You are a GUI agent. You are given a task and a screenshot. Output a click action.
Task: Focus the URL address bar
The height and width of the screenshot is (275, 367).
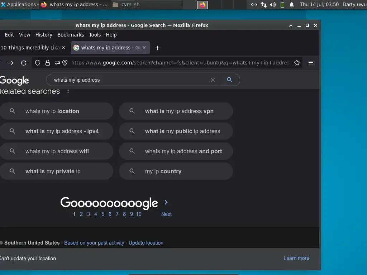click(x=180, y=63)
